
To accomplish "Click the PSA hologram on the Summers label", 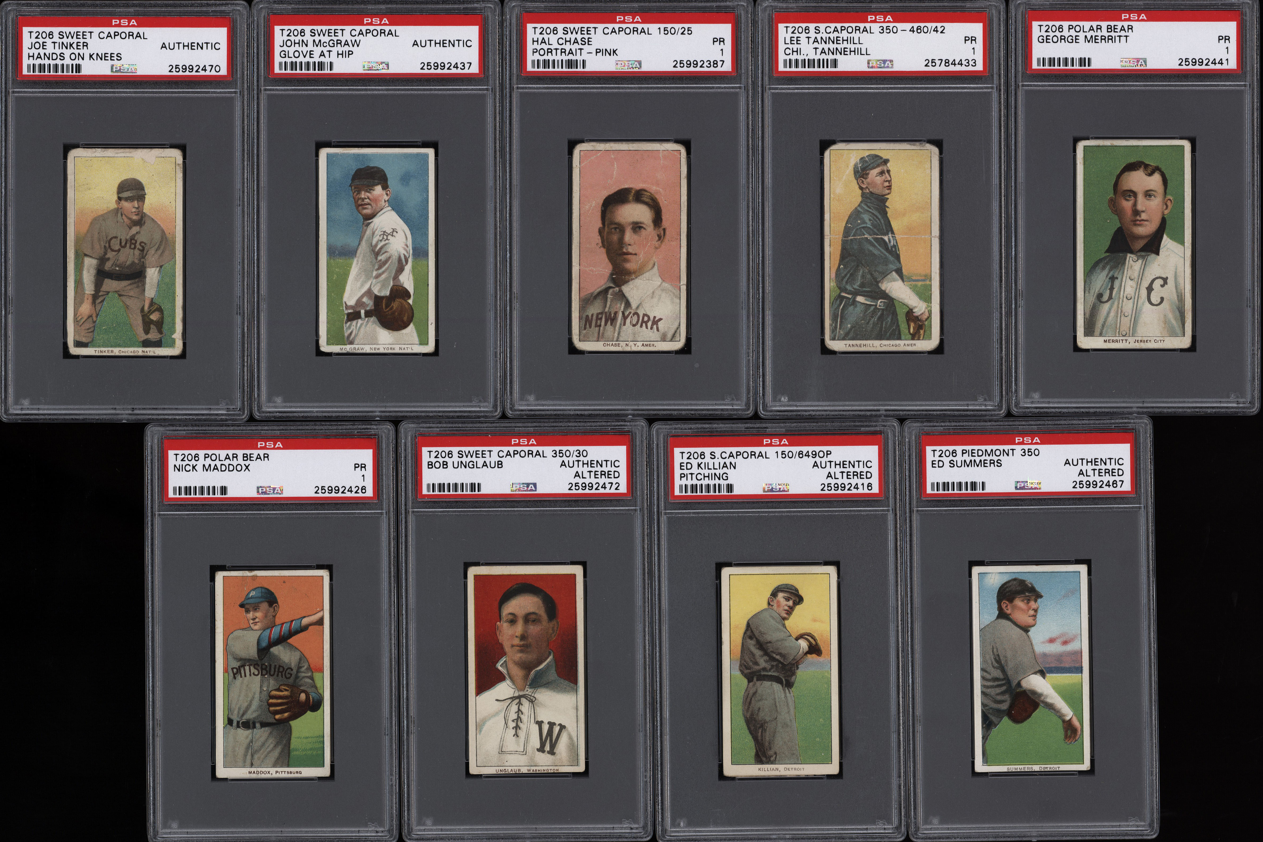I will pos(1028,484).
